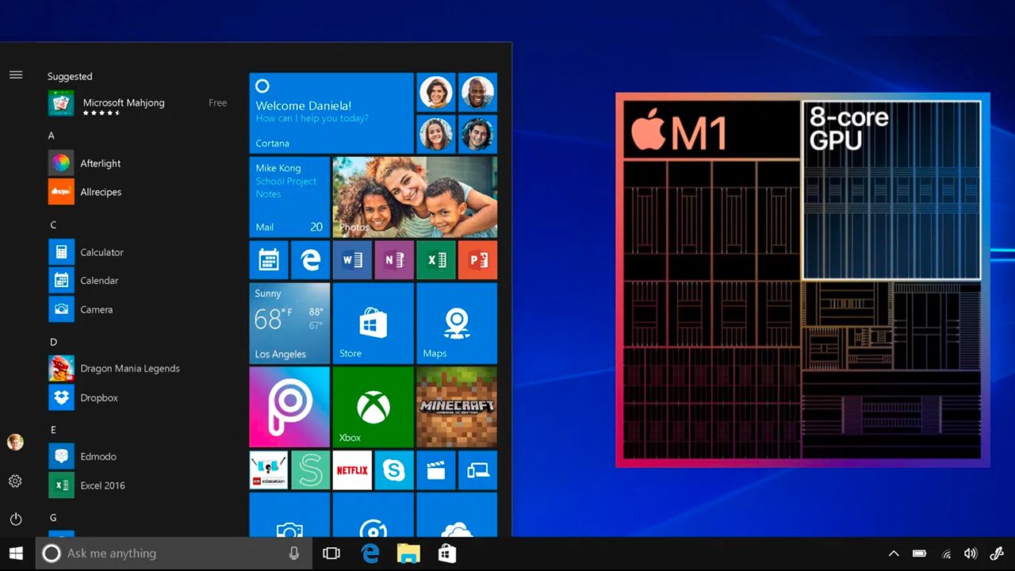Image resolution: width=1015 pixels, height=571 pixels.
Task: Open the volume control tray icon
Action: (x=971, y=554)
